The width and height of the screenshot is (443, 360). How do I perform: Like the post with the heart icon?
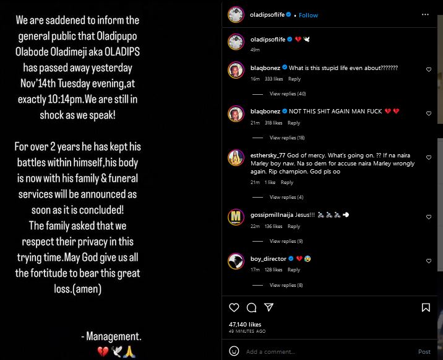click(x=234, y=307)
